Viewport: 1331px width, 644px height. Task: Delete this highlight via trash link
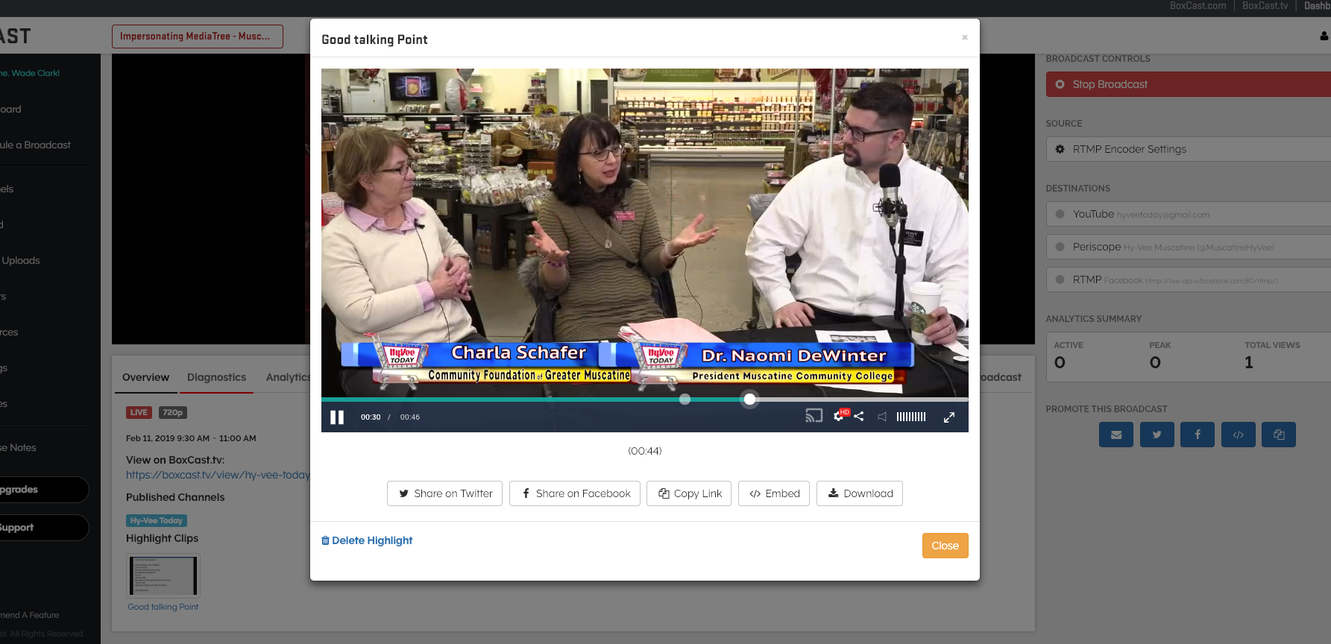(x=367, y=540)
